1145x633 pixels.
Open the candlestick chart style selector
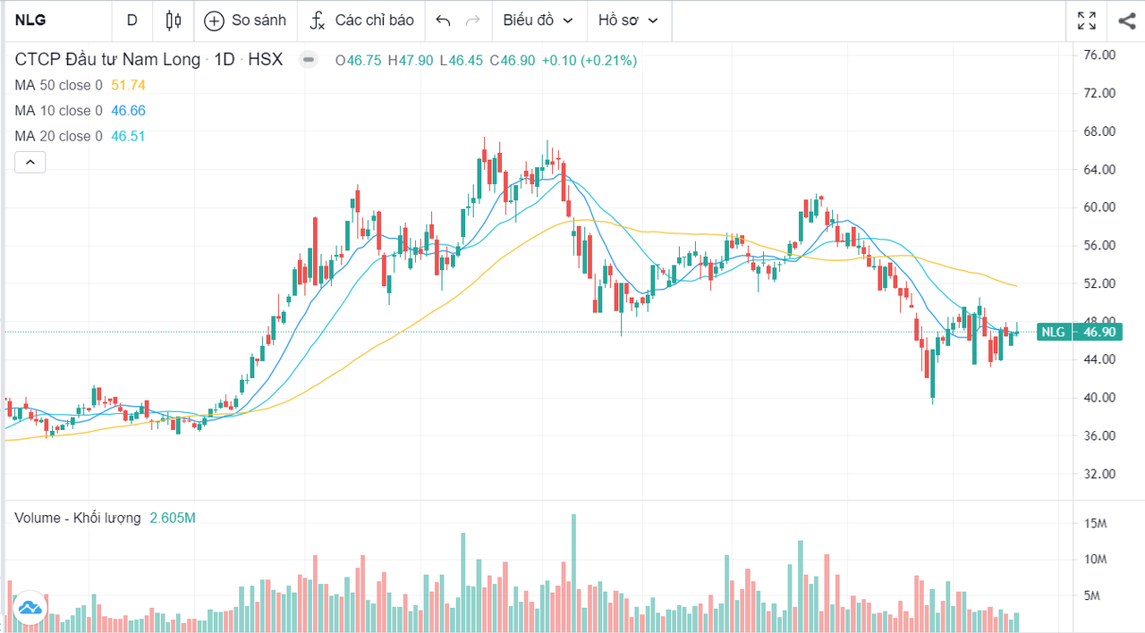(x=174, y=20)
